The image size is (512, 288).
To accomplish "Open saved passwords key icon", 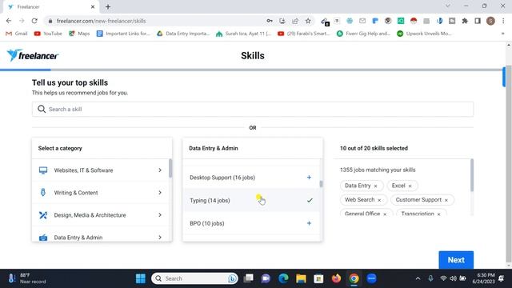I will coord(270,21).
